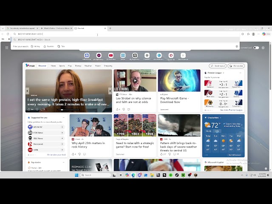Viewport: 272px width, 204px height.
Task: Show hidden system tray icons chevron
Action: pos(242,175)
